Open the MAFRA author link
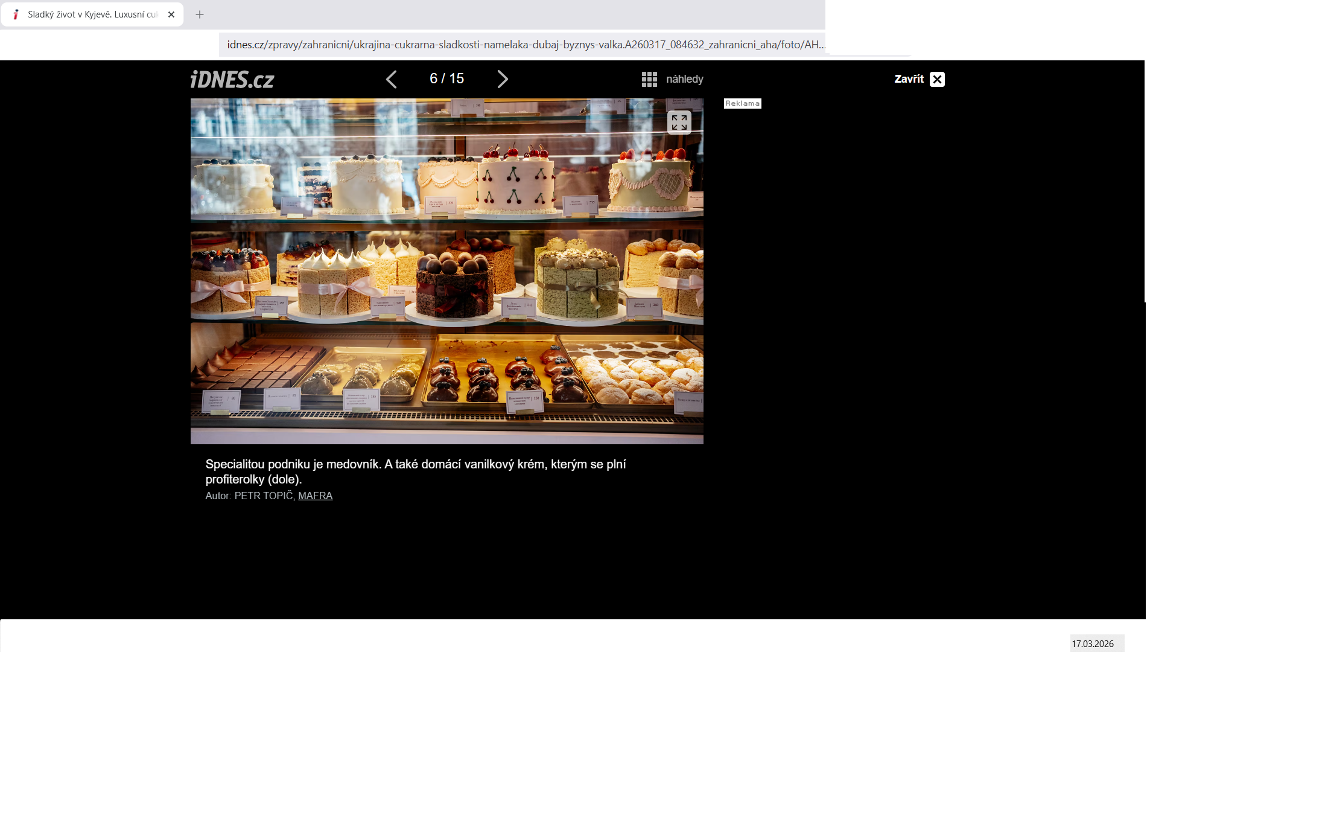 coord(315,496)
